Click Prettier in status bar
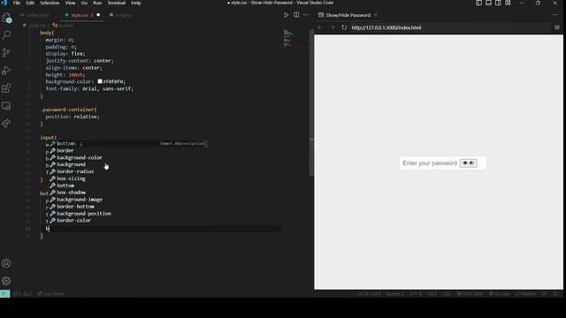The width and height of the screenshot is (566, 318). (525, 294)
